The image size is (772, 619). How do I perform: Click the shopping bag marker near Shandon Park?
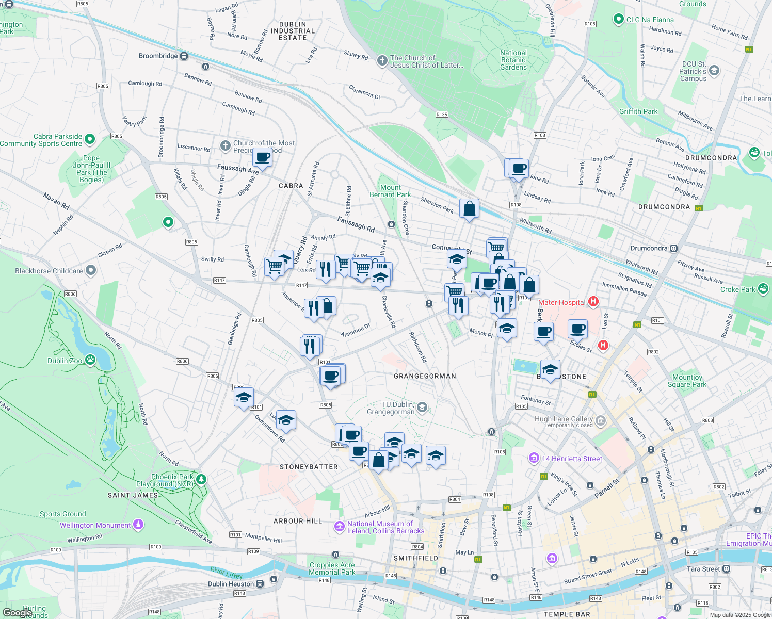[469, 207]
